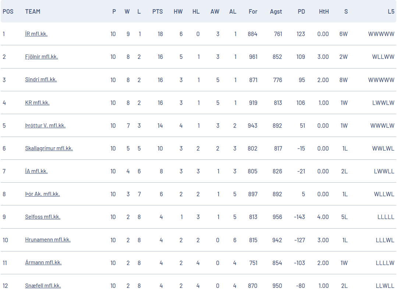Viewport: 397px width, 296px height.
Task: Select the Skallagrímur mfl.kk. link
Action: click(49, 148)
